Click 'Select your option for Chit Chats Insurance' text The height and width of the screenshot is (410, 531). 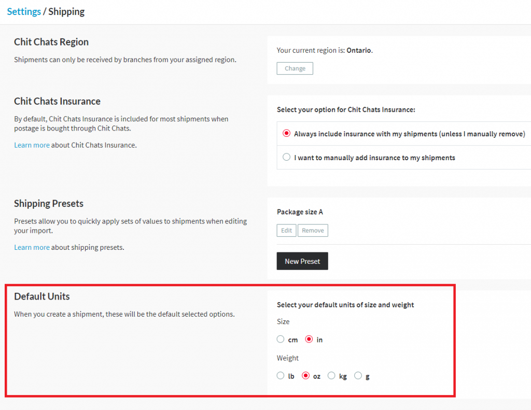(x=346, y=110)
